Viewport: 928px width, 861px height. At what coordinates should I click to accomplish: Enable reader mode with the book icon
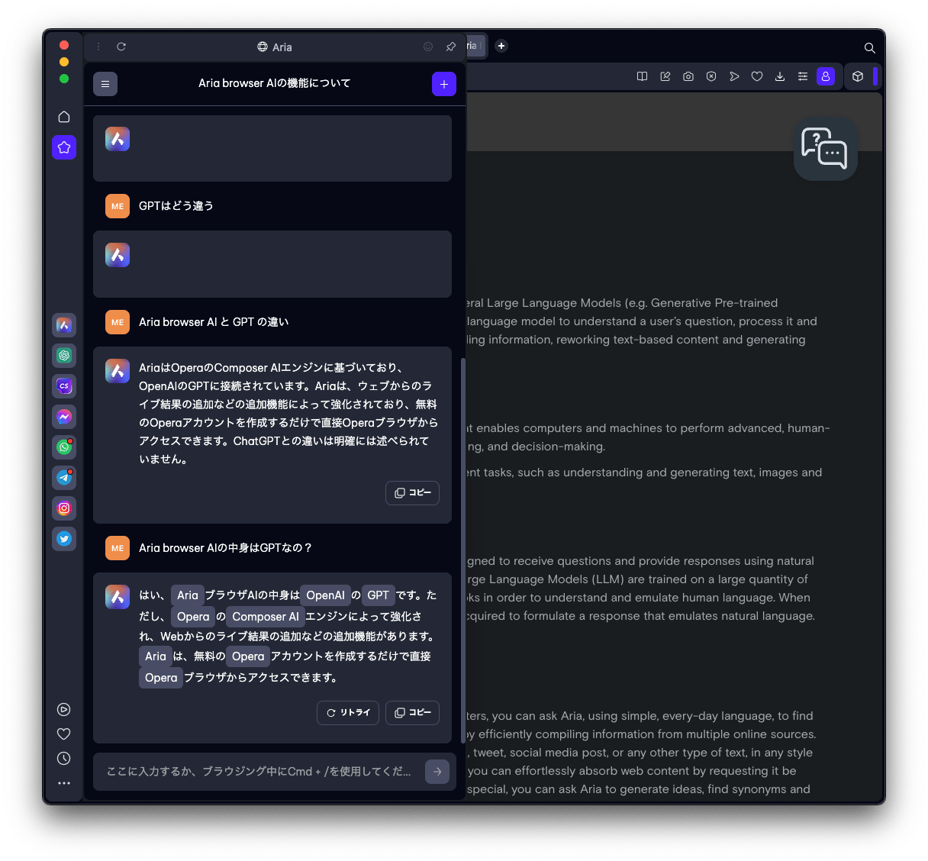643,76
